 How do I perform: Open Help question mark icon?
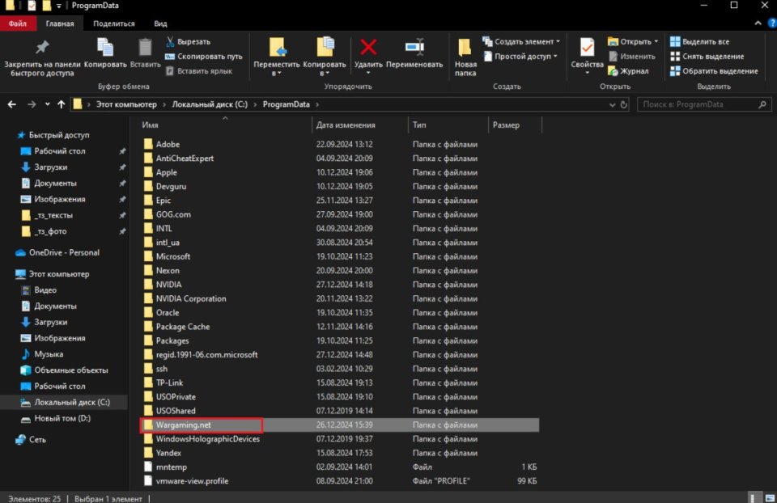click(772, 23)
